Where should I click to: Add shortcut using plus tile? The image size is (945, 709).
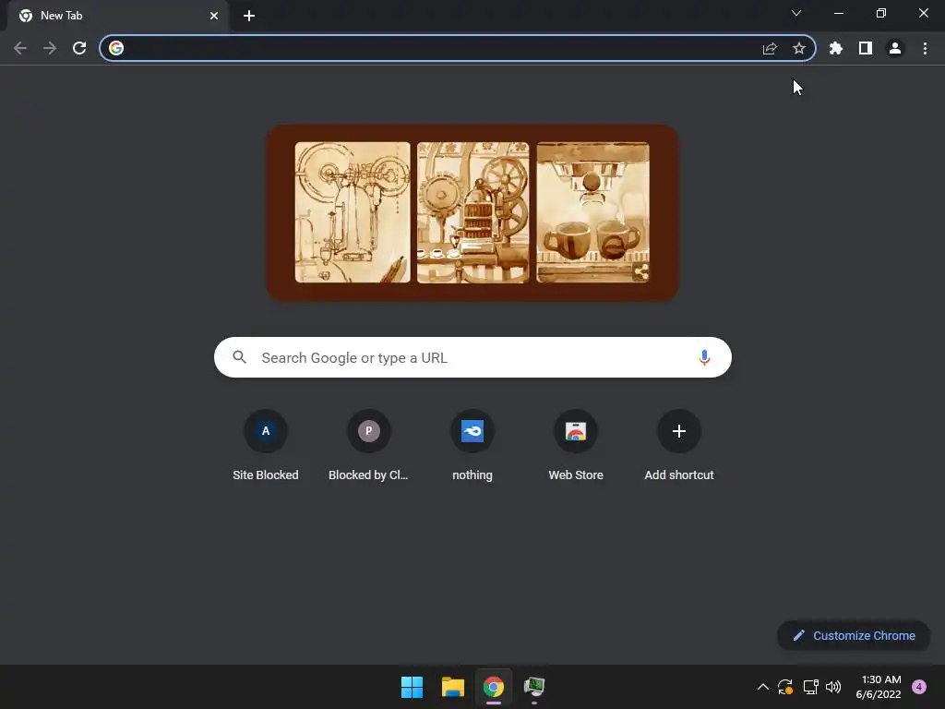(679, 446)
